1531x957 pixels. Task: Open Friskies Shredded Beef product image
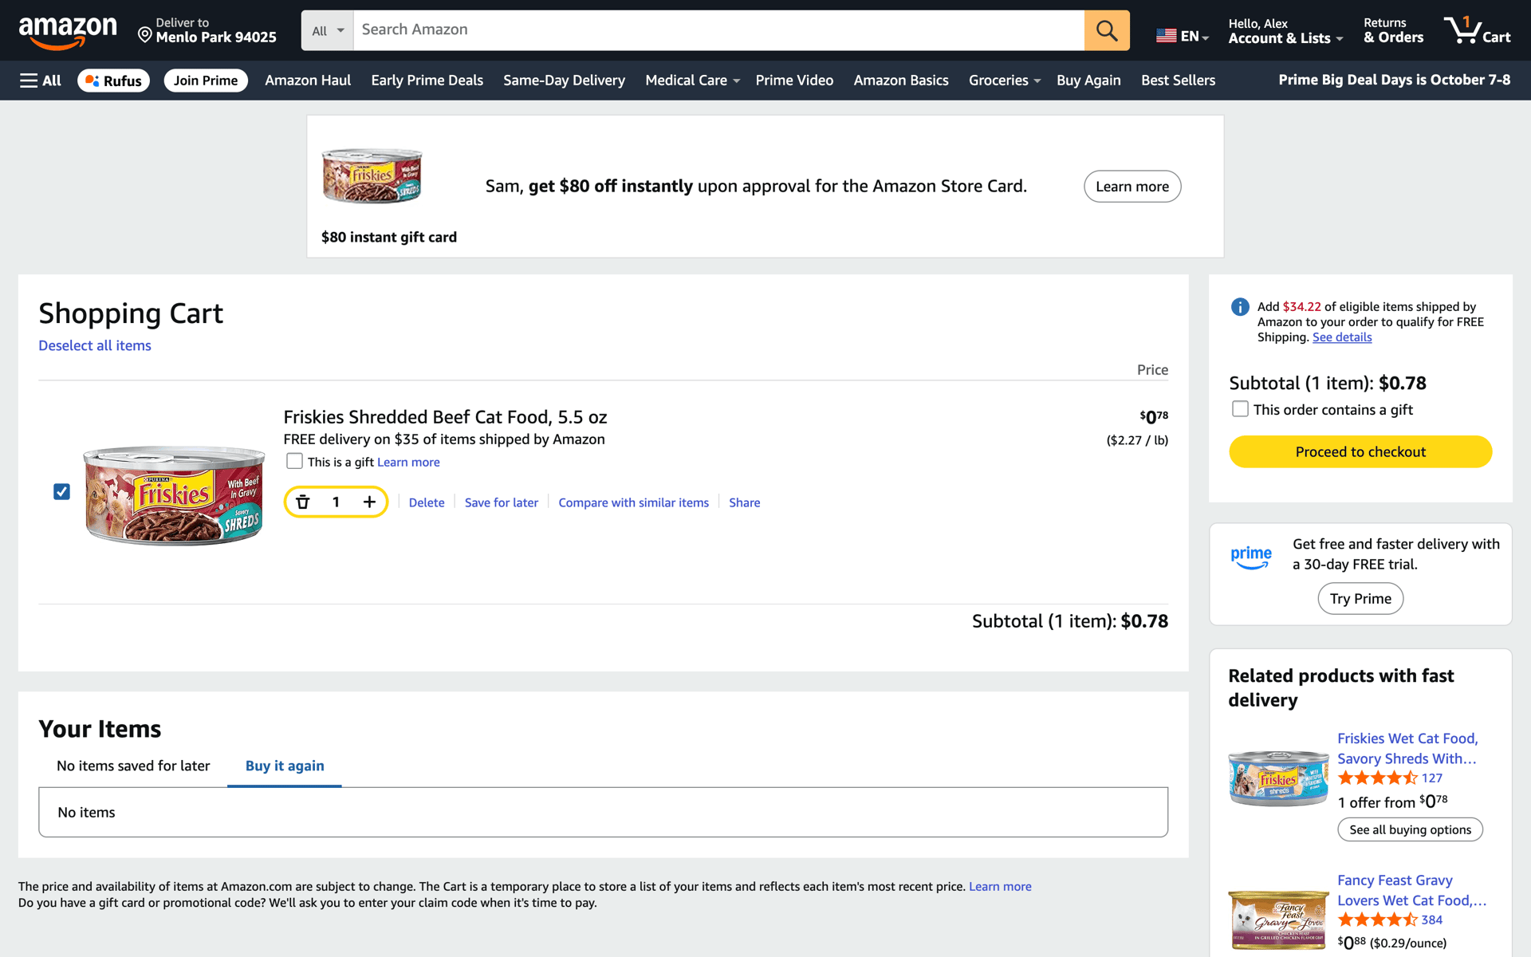pyautogui.click(x=175, y=495)
